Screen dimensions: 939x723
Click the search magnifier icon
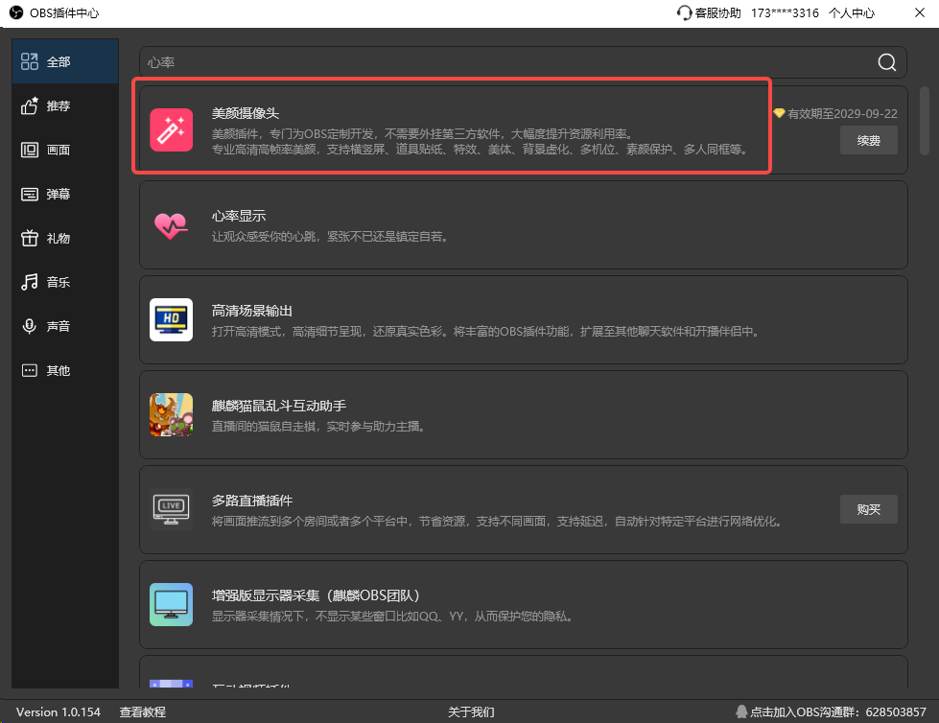tap(887, 62)
